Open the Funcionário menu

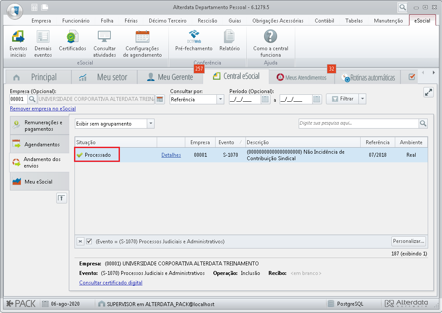pos(76,21)
